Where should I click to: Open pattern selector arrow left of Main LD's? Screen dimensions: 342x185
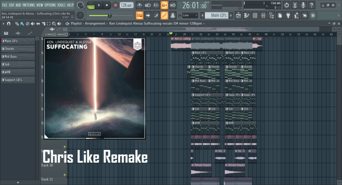click(x=202, y=16)
